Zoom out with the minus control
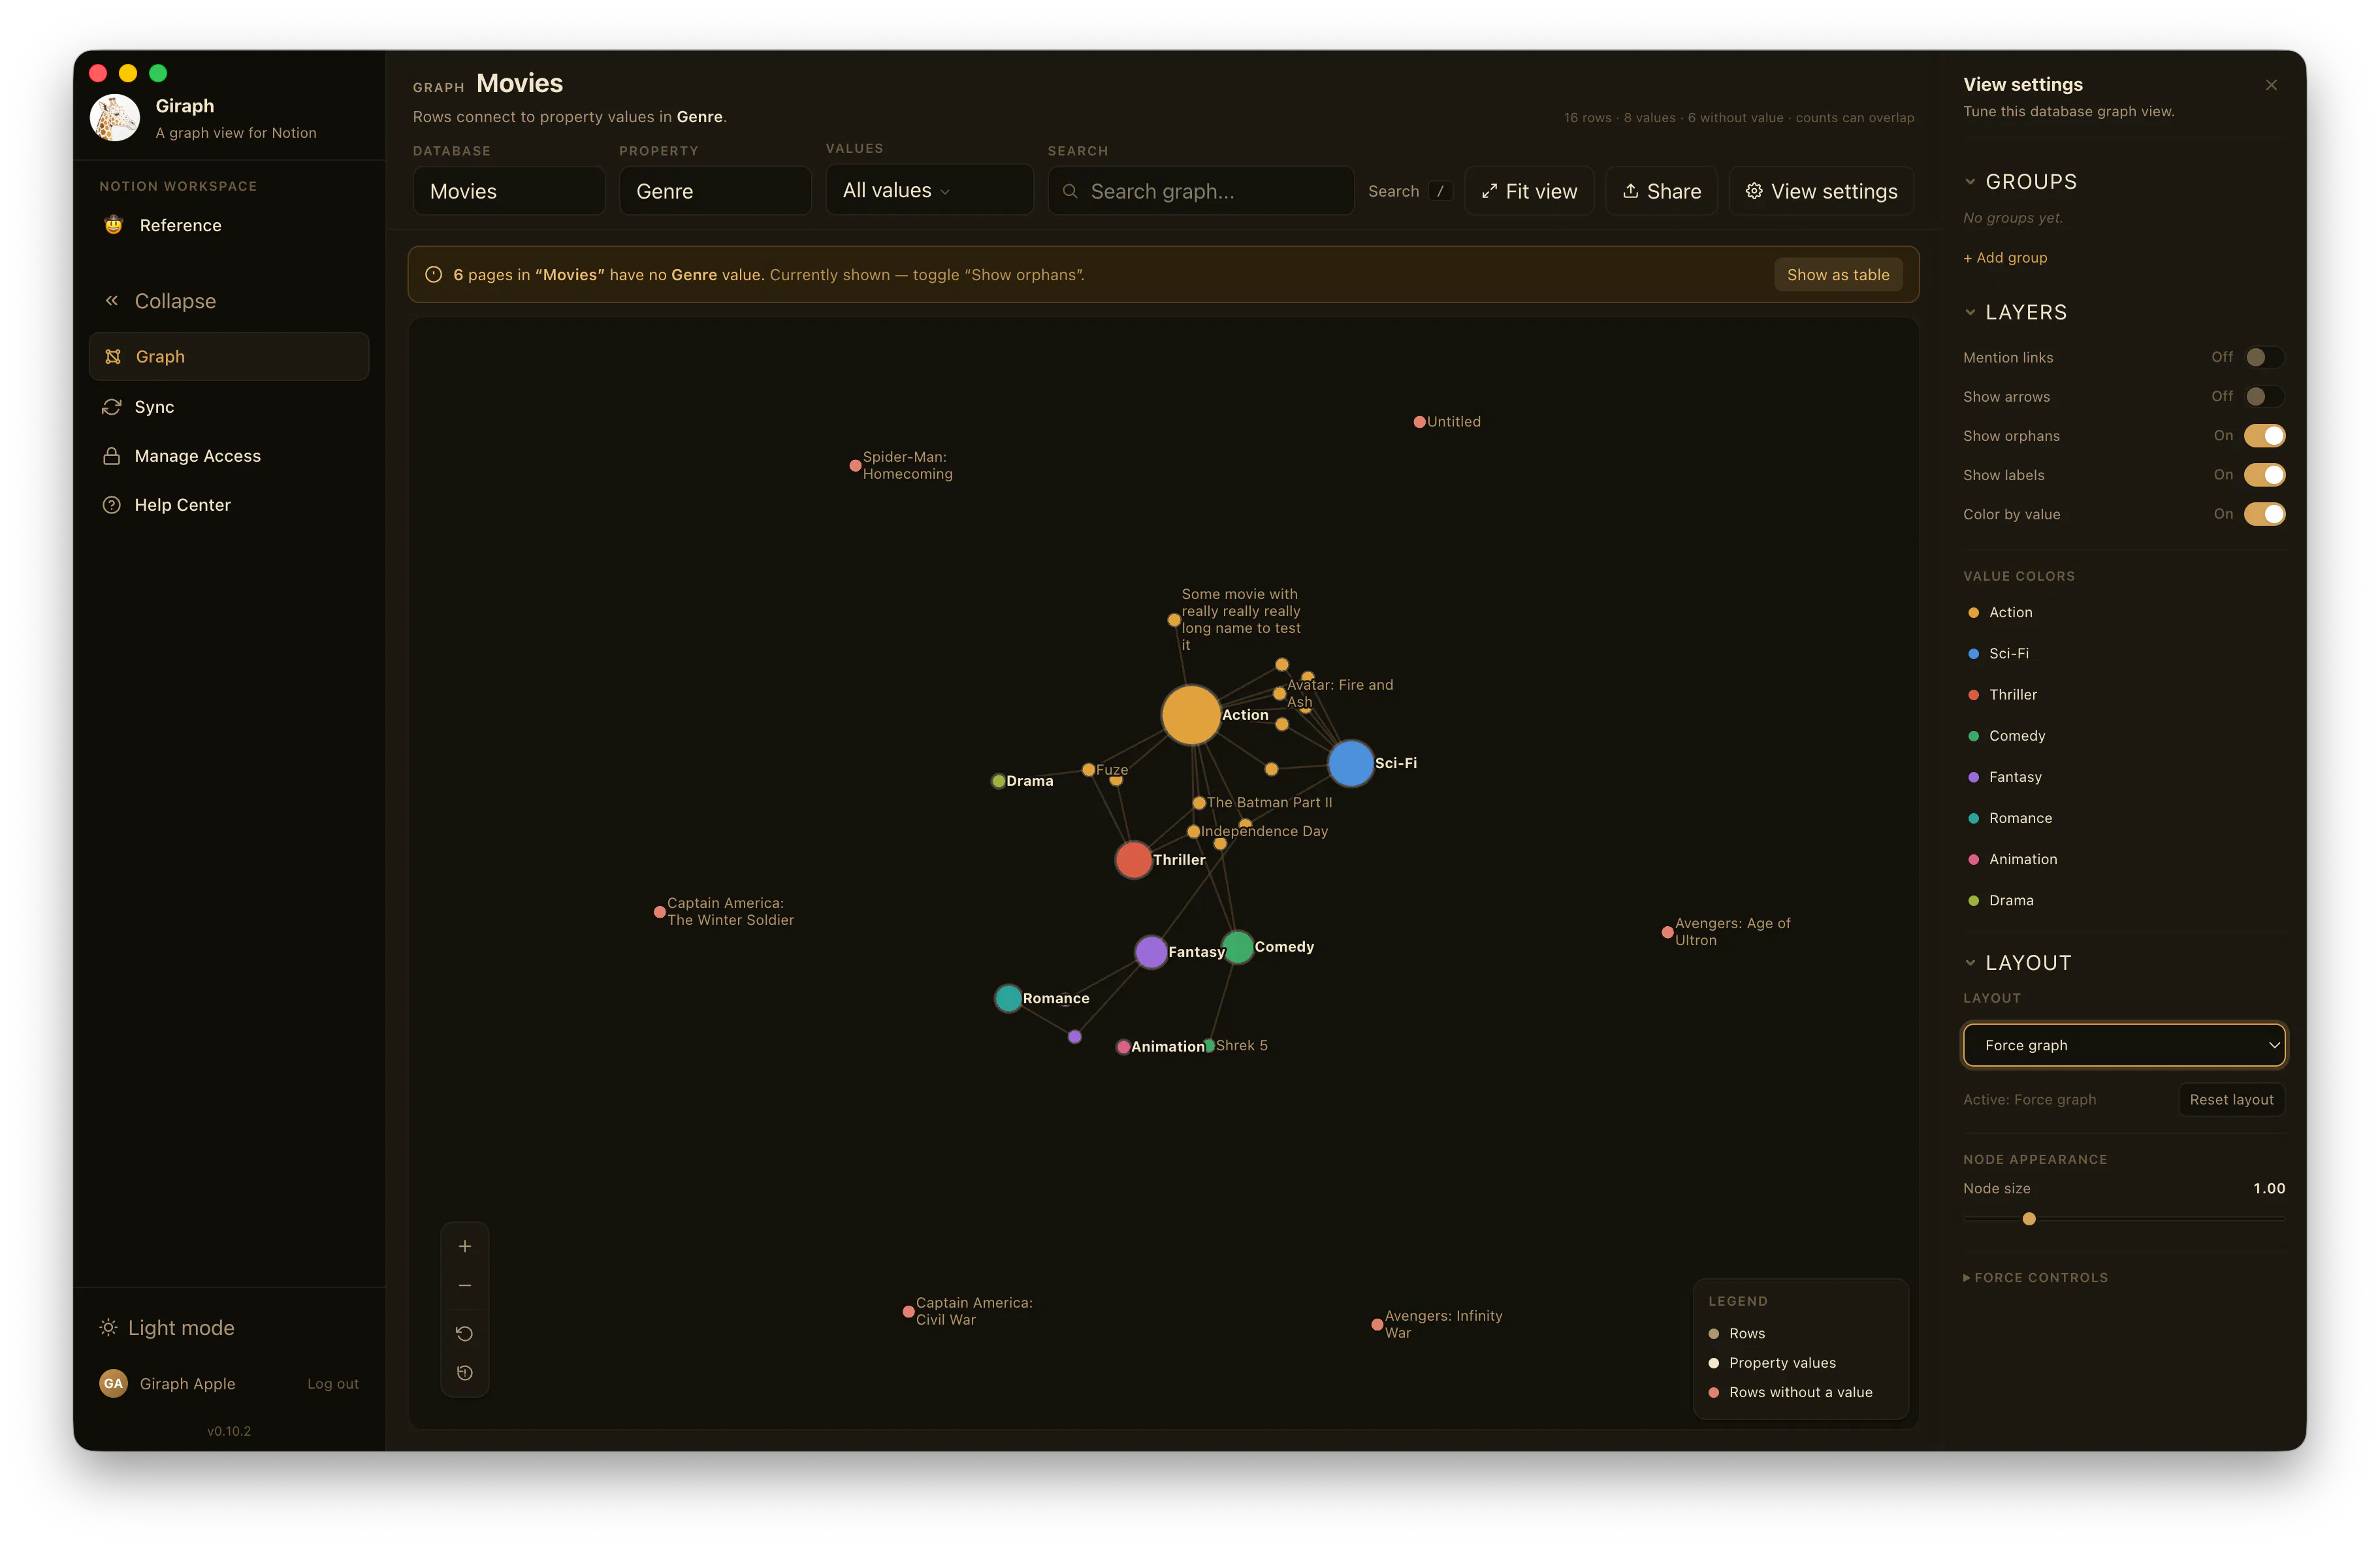The width and height of the screenshot is (2380, 1548). pyautogui.click(x=465, y=1285)
